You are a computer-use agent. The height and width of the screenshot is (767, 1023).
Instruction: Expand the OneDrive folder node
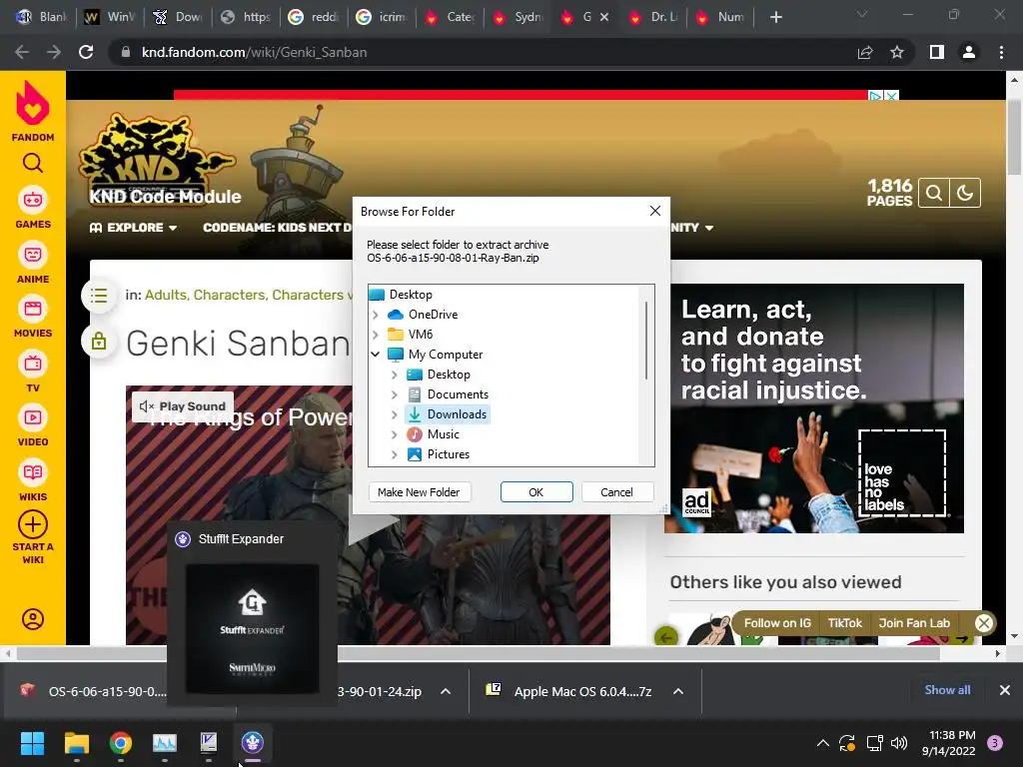point(376,315)
